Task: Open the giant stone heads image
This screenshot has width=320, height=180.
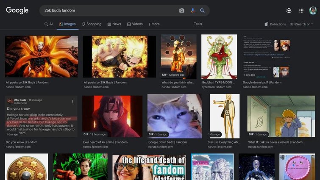Action: click(x=212, y=167)
